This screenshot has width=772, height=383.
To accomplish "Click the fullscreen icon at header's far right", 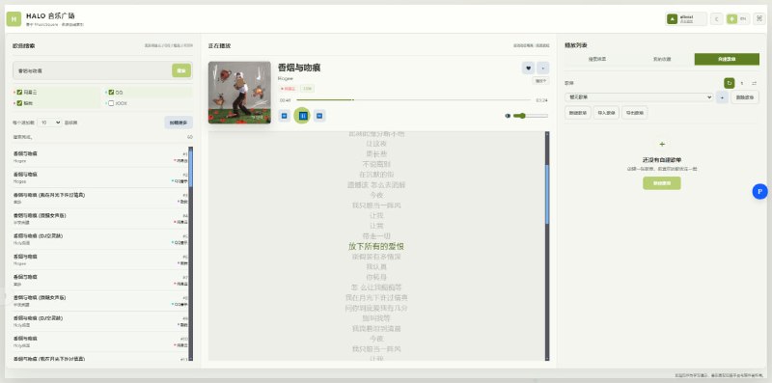I will 759,18.
